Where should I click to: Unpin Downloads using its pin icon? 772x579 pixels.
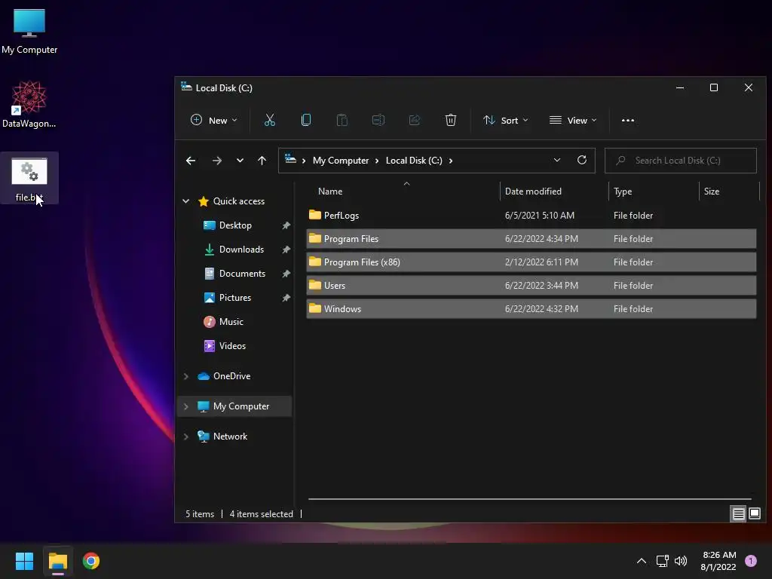coord(286,250)
